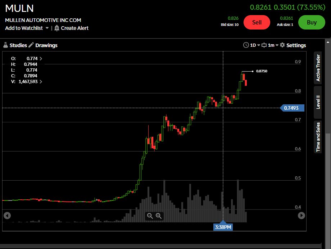Viewport: 331px width, 249px height.
Task: Click the candle interval icon beside 1m
Action: (264, 45)
